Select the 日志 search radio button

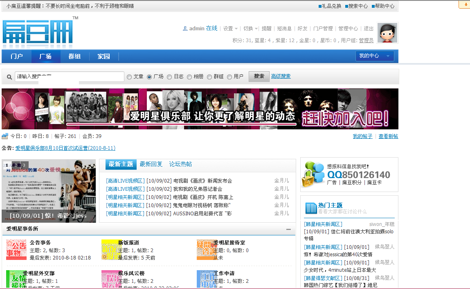coord(169,77)
